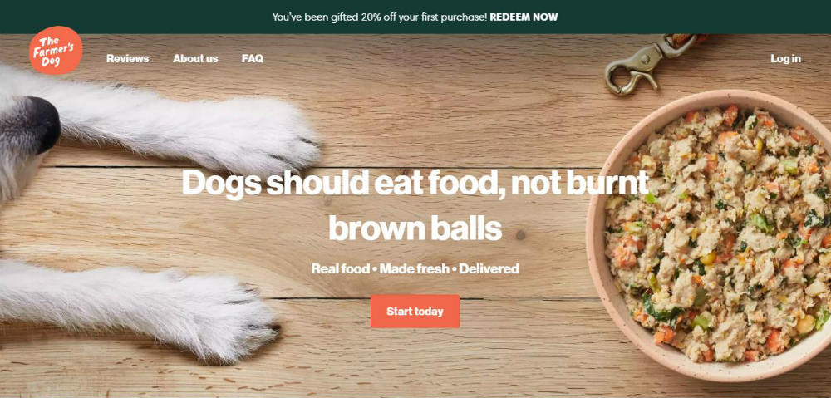
Task: Click headline line 'Dogs should eat food, not burnt'
Action: pos(415,182)
